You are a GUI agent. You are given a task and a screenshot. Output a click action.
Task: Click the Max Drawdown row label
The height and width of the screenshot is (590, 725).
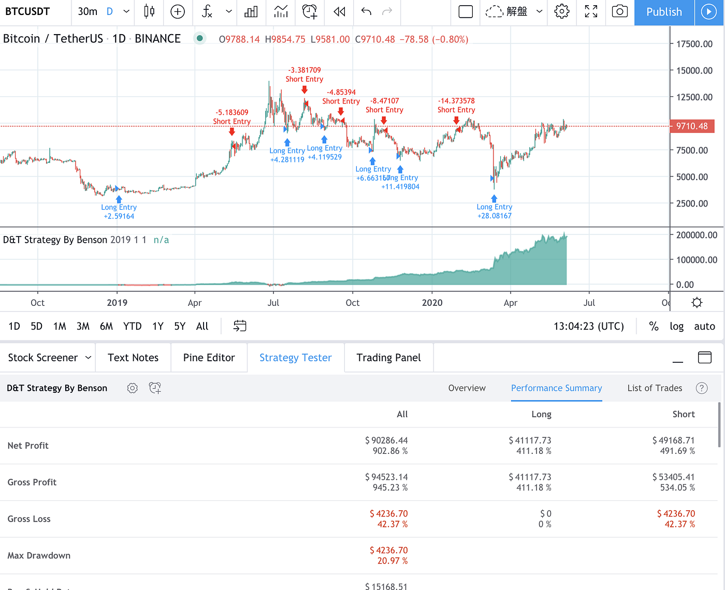pos(39,555)
